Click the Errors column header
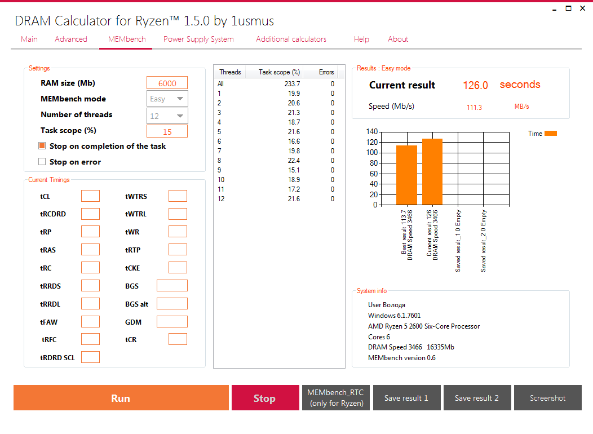This screenshot has width=593, height=434. point(321,72)
